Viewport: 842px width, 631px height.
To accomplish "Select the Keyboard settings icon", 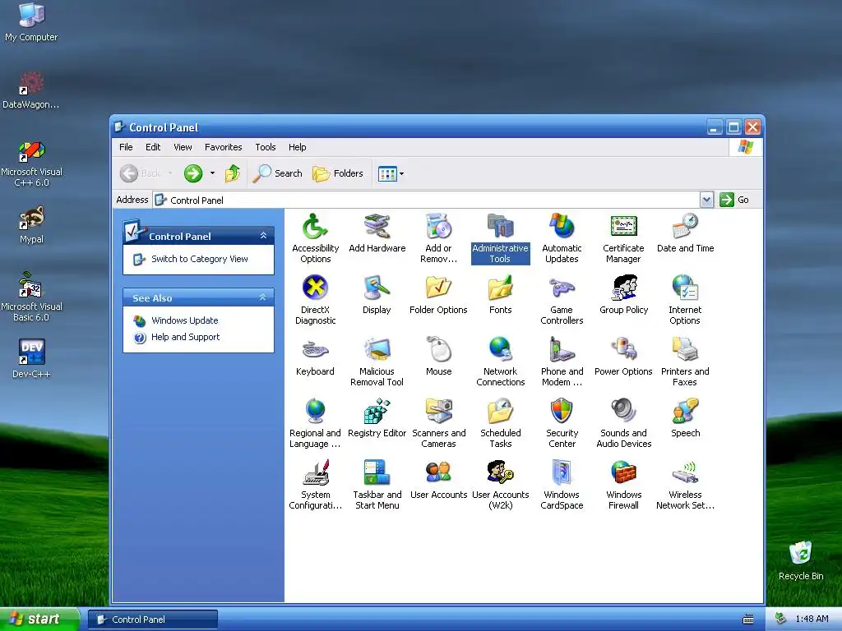I will coord(315,357).
